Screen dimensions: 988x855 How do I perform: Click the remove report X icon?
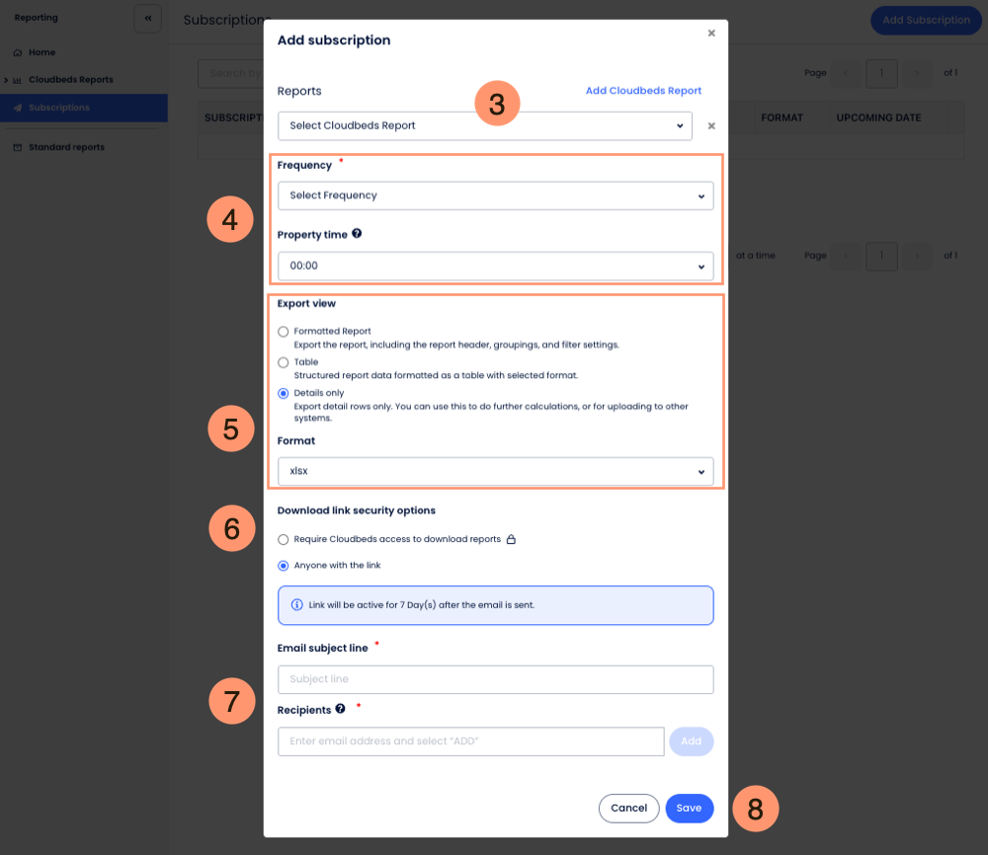(x=711, y=126)
